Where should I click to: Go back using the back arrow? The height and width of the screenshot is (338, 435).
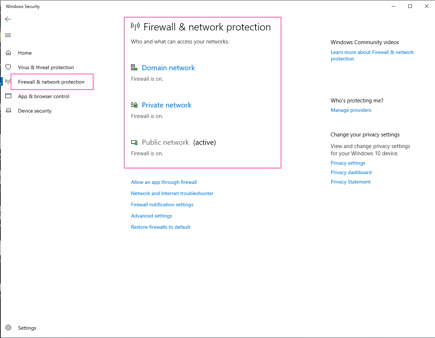8,19
